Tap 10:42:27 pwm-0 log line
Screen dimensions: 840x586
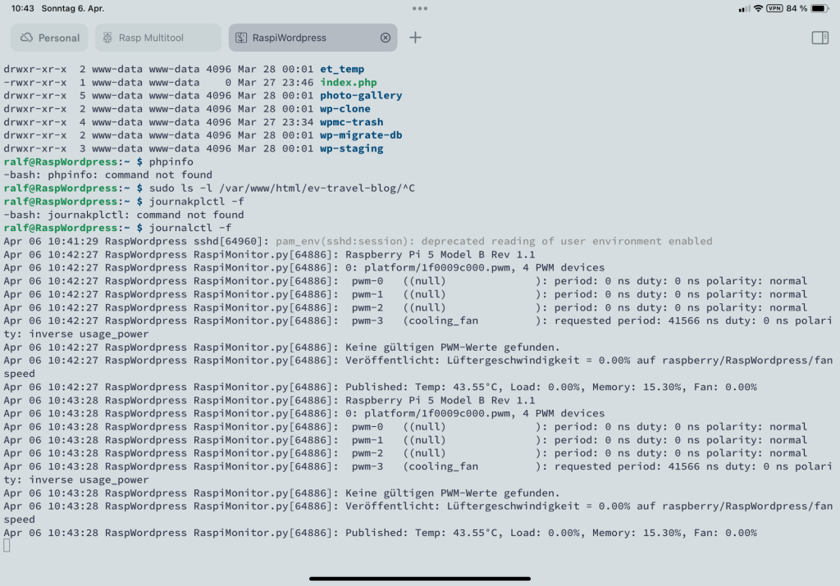(405, 281)
